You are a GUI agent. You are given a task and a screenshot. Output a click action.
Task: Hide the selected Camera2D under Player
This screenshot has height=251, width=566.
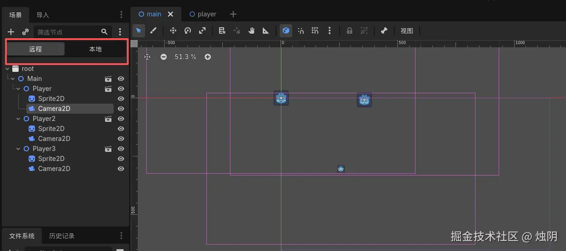(121, 109)
